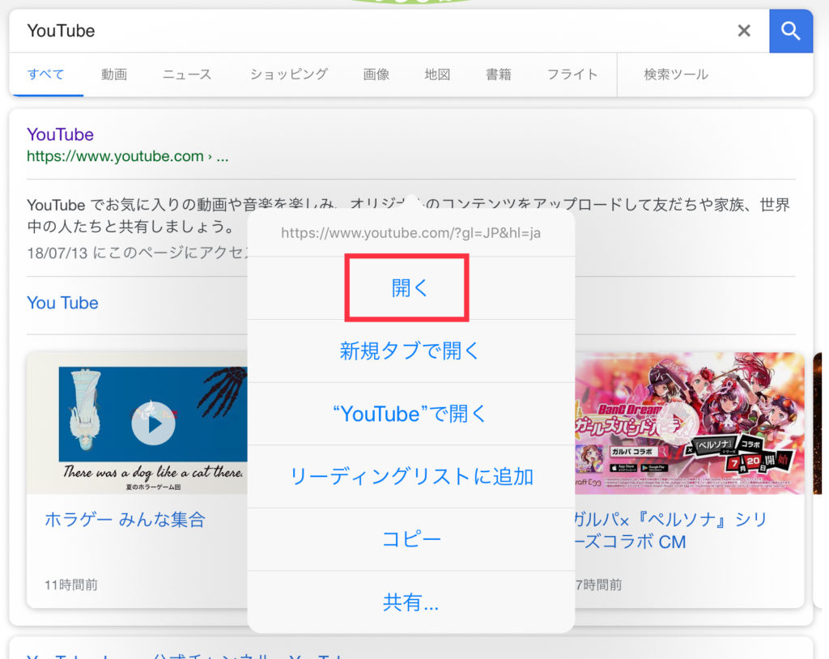
Task: Play the ホラゲー みんな集合 video thumbnail
Action: click(153, 423)
